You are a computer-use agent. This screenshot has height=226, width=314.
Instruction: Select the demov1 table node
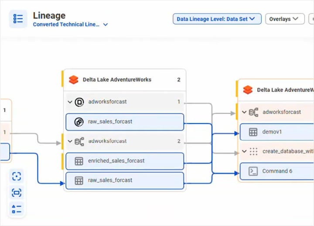[x=277, y=132]
